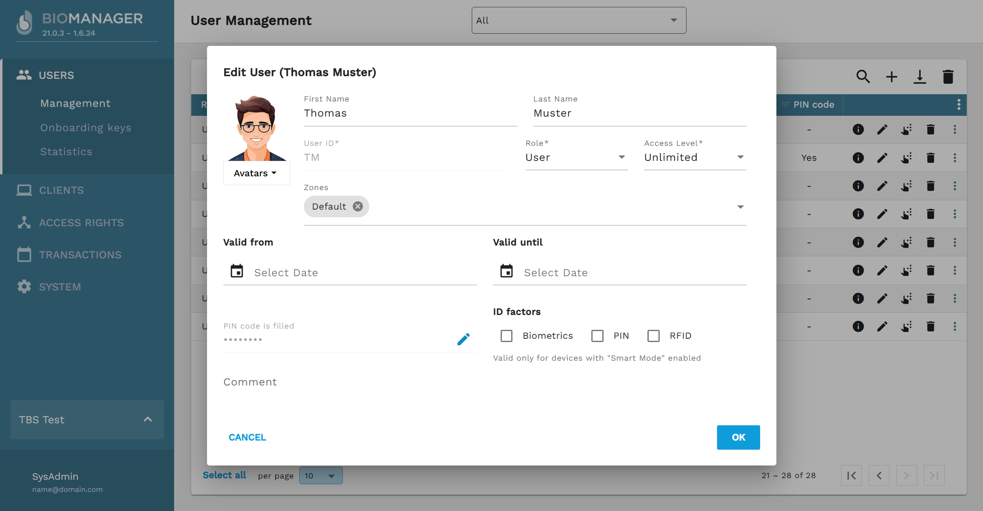Add a new user with plus icon

coord(891,77)
